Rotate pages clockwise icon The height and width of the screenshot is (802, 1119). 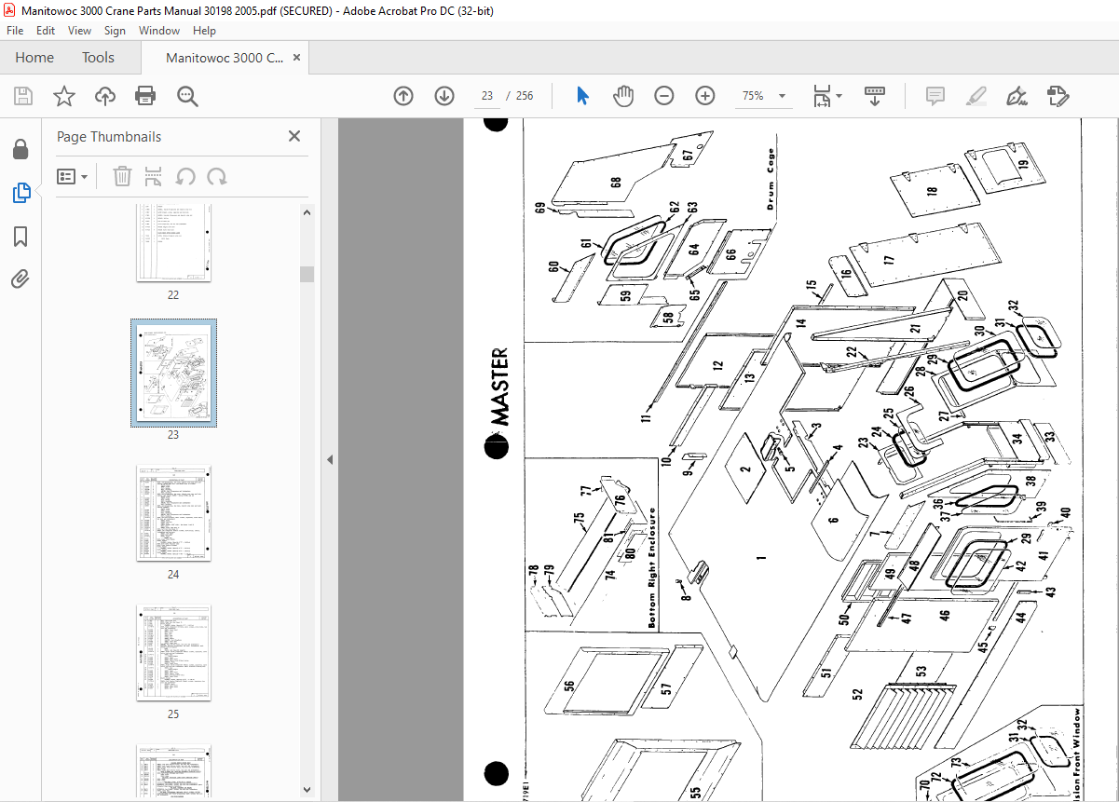tap(217, 176)
